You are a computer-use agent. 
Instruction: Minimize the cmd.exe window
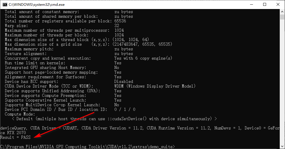(251, 4)
